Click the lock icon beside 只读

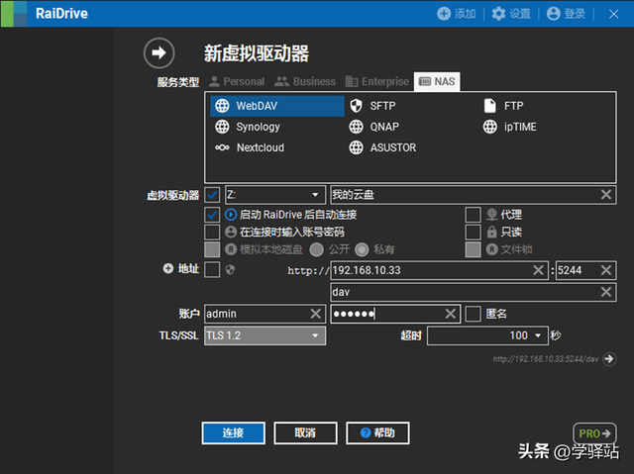tap(491, 232)
